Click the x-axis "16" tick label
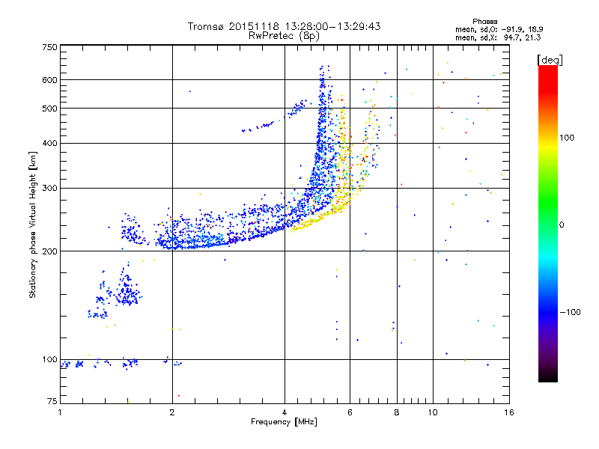The image size is (599, 449). tap(509, 412)
